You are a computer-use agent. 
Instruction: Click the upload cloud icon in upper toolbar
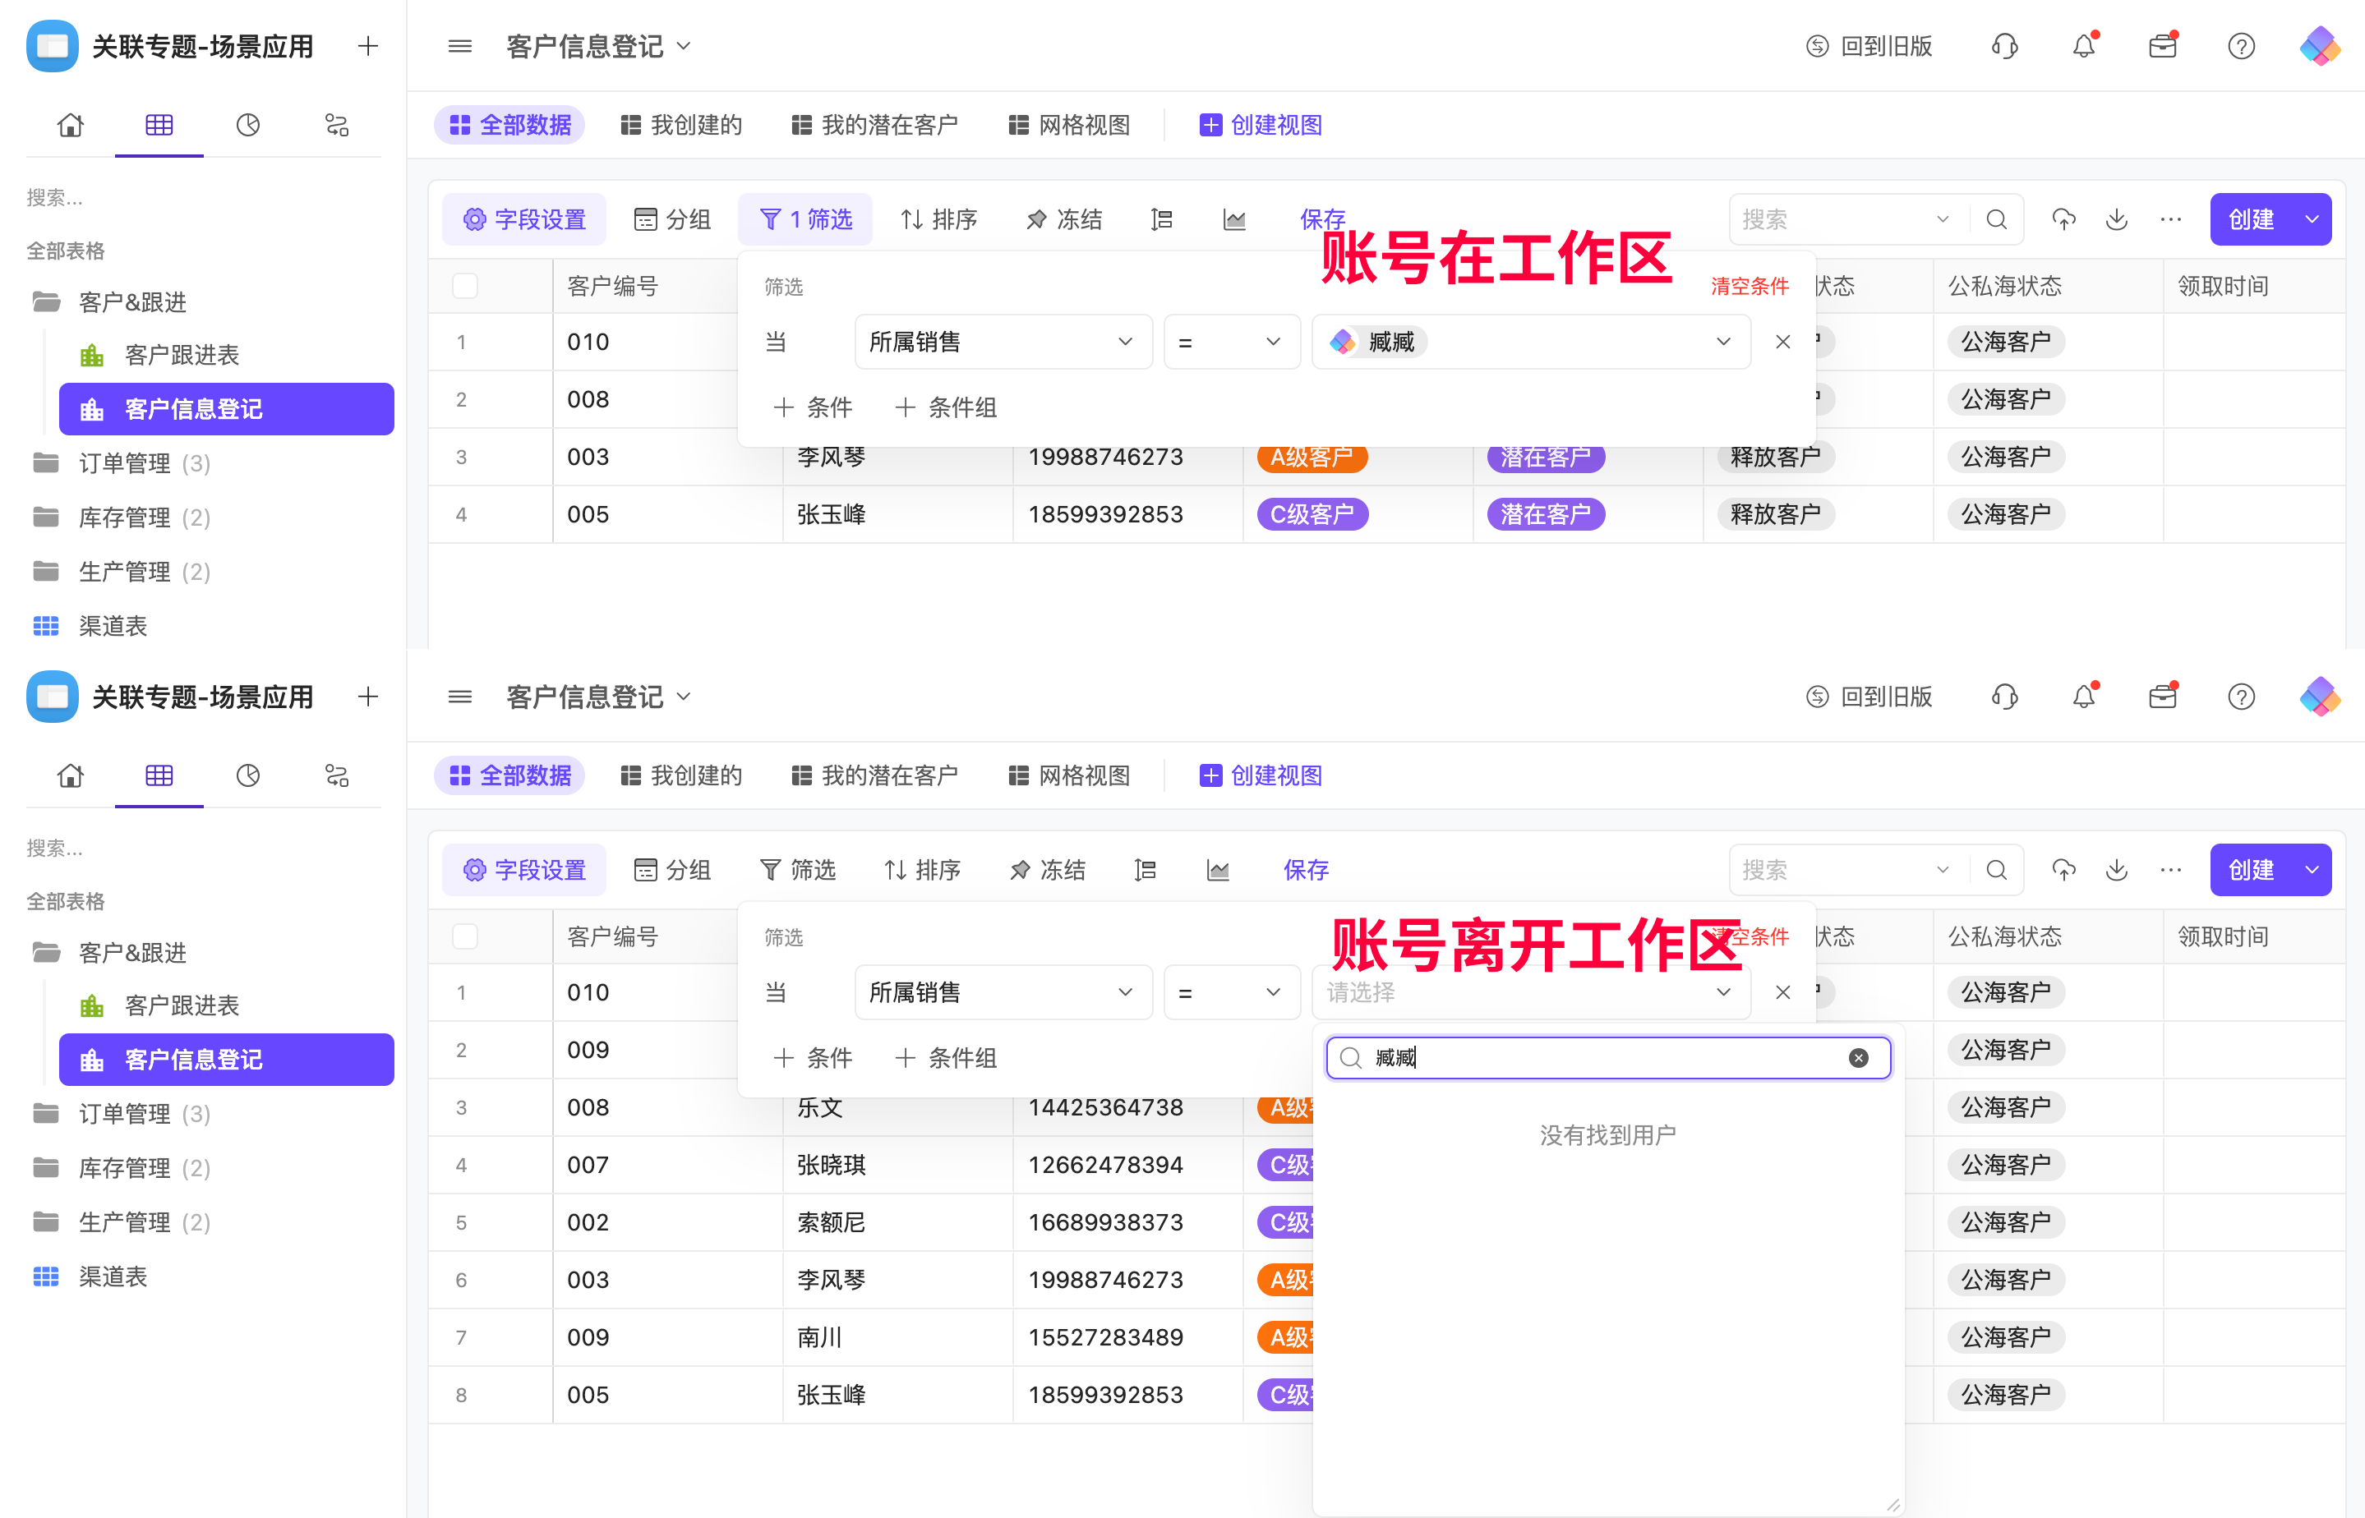2063,218
